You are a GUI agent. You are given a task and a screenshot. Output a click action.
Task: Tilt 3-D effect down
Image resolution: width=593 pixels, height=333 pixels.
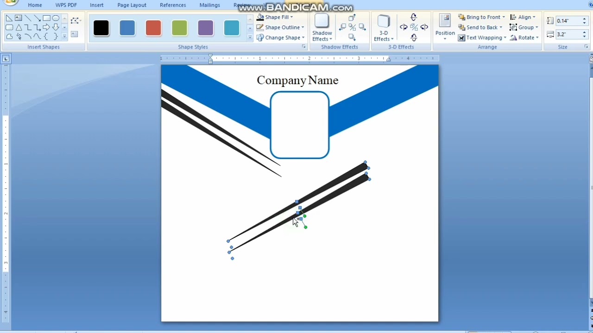(x=414, y=37)
